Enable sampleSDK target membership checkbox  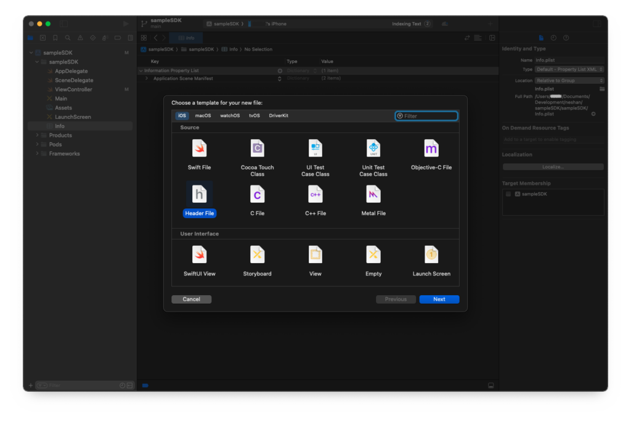pyautogui.click(x=508, y=194)
